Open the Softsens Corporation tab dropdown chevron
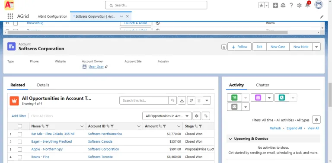This screenshot has width=332, height=163. (121, 16)
